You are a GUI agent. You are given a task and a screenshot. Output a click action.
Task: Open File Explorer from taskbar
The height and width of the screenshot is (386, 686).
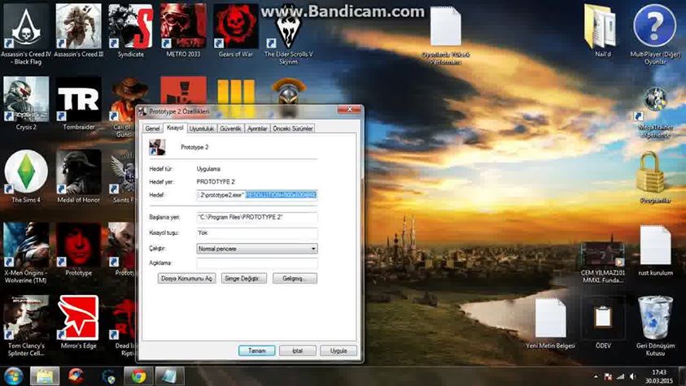tap(44, 376)
